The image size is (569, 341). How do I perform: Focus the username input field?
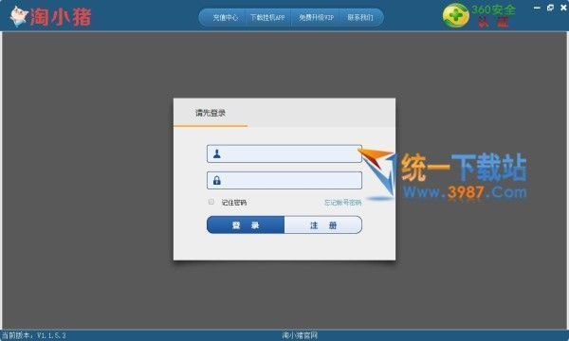pyautogui.click(x=284, y=153)
